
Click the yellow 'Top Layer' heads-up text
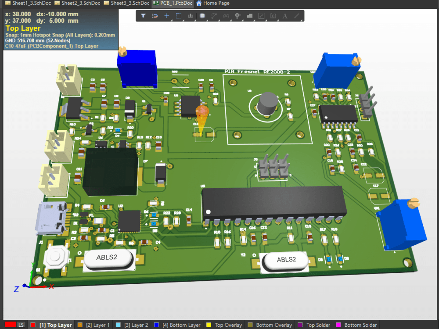tap(23, 28)
